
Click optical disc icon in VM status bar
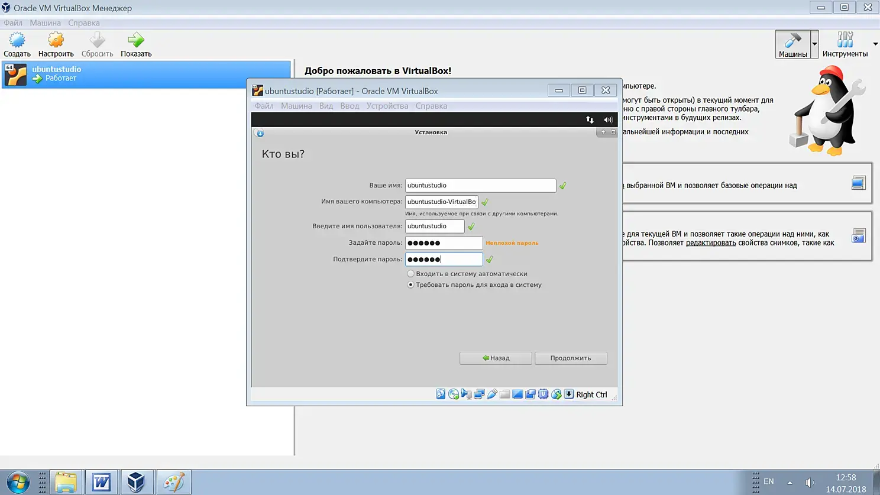pos(454,394)
